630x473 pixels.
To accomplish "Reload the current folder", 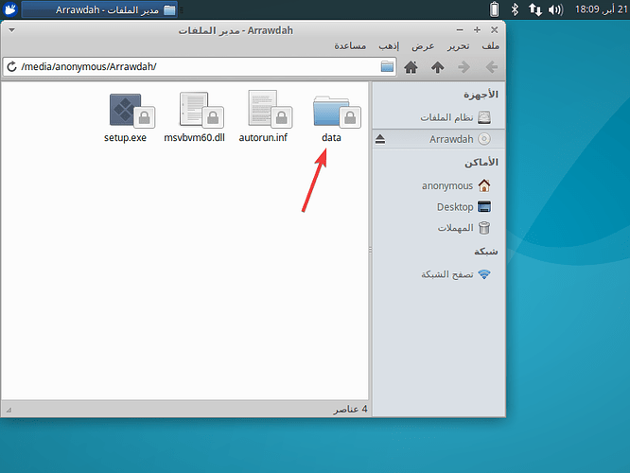I will 12,67.
